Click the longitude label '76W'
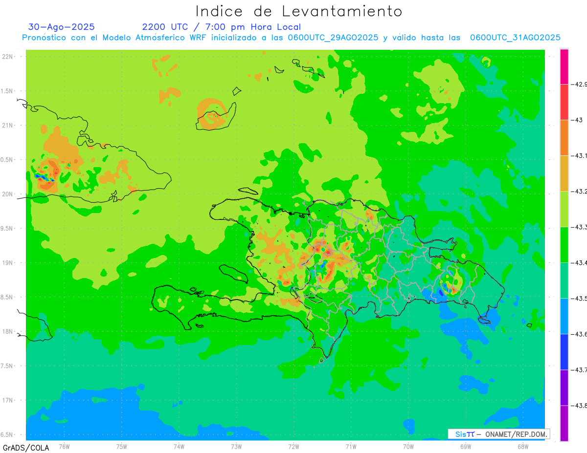This screenshot has height=453, width=587. [64, 446]
